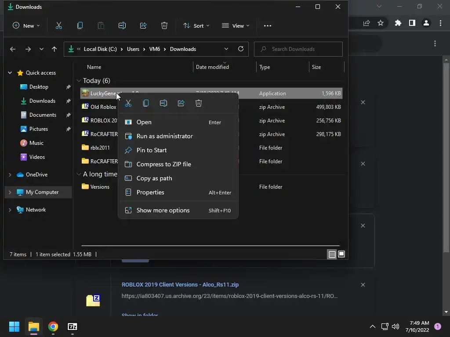
Task: Go back with the Back arrow
Action: 13,49
